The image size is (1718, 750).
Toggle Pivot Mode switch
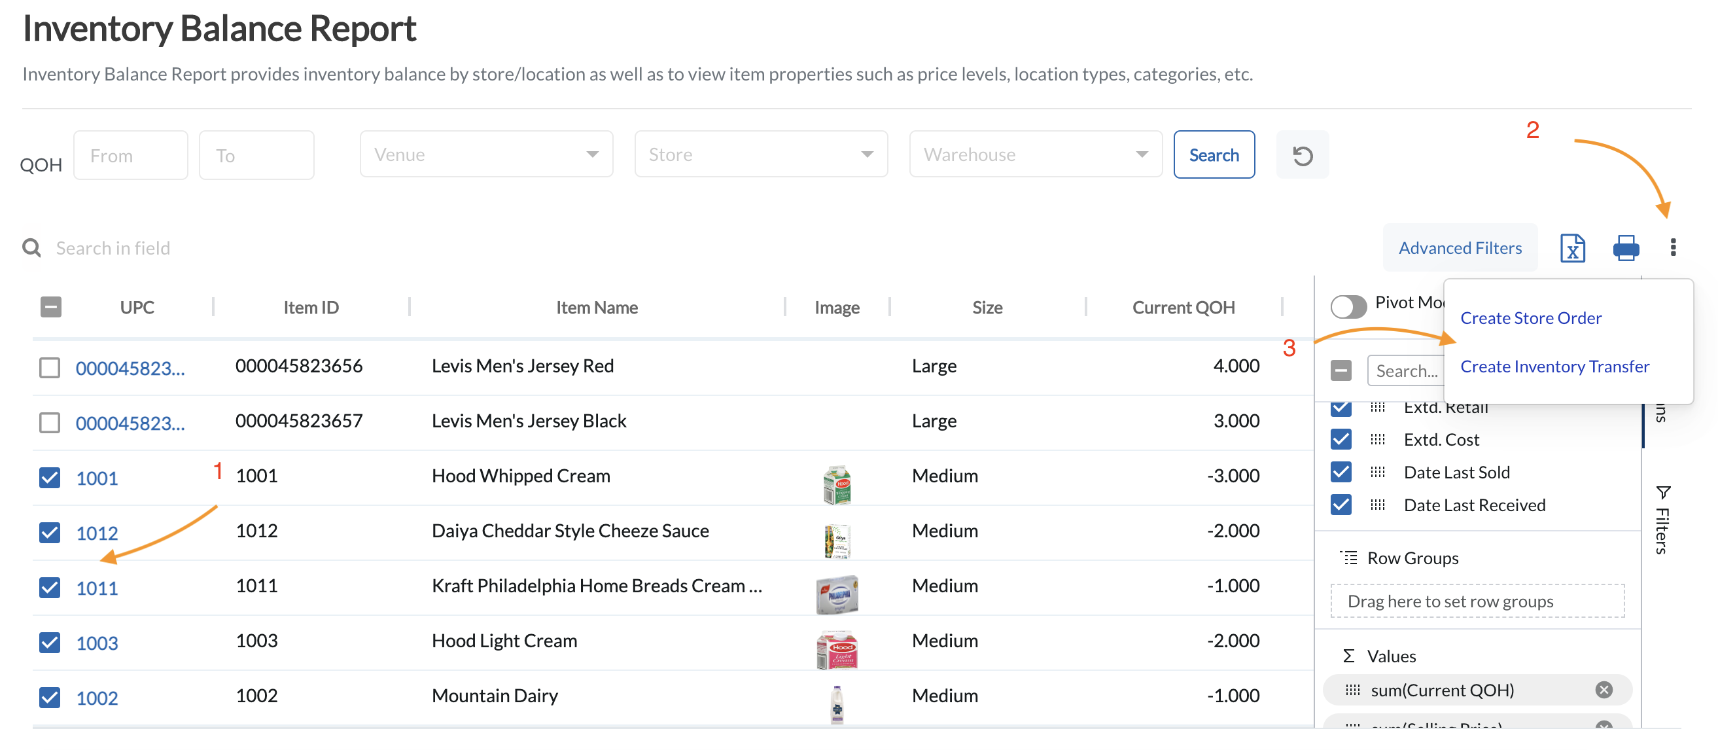click(1349, 307)
